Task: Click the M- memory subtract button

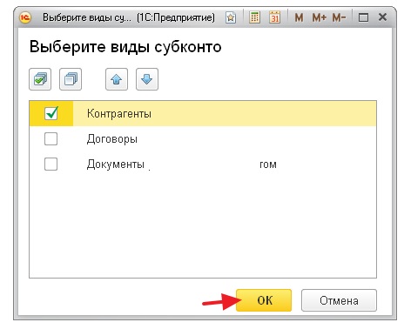Action: point(339,17)
